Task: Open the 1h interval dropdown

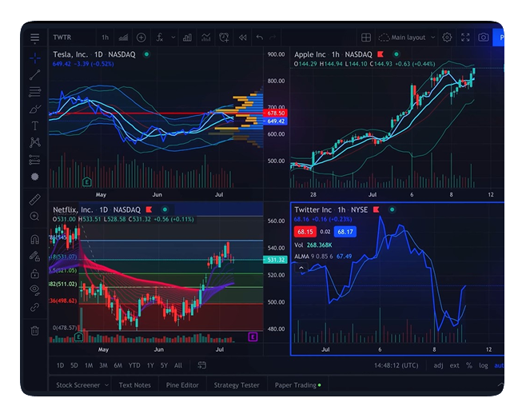Action: point(105,38)
